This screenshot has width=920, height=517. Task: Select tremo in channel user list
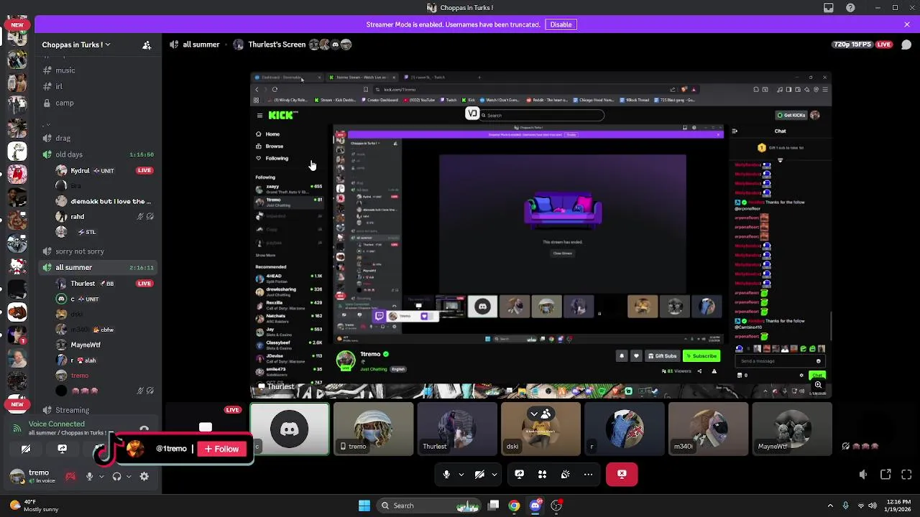pos(105,376)
